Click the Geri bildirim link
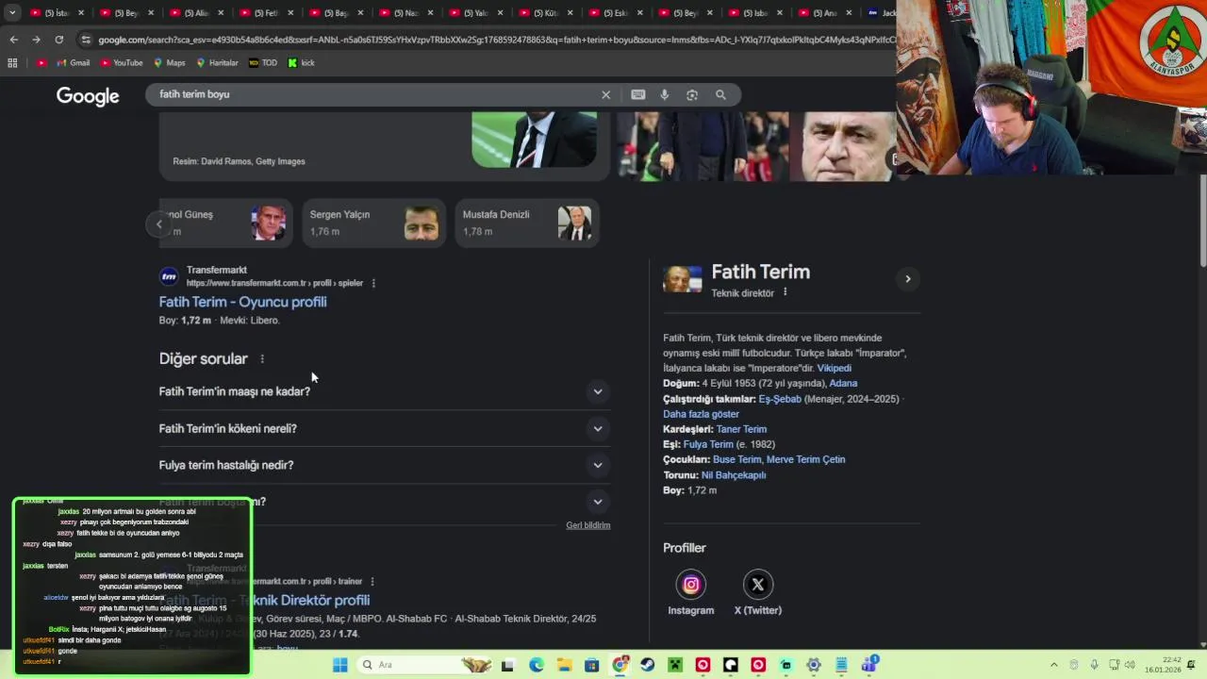Screen dimensions: 1207x679 (x=588, y=525)
